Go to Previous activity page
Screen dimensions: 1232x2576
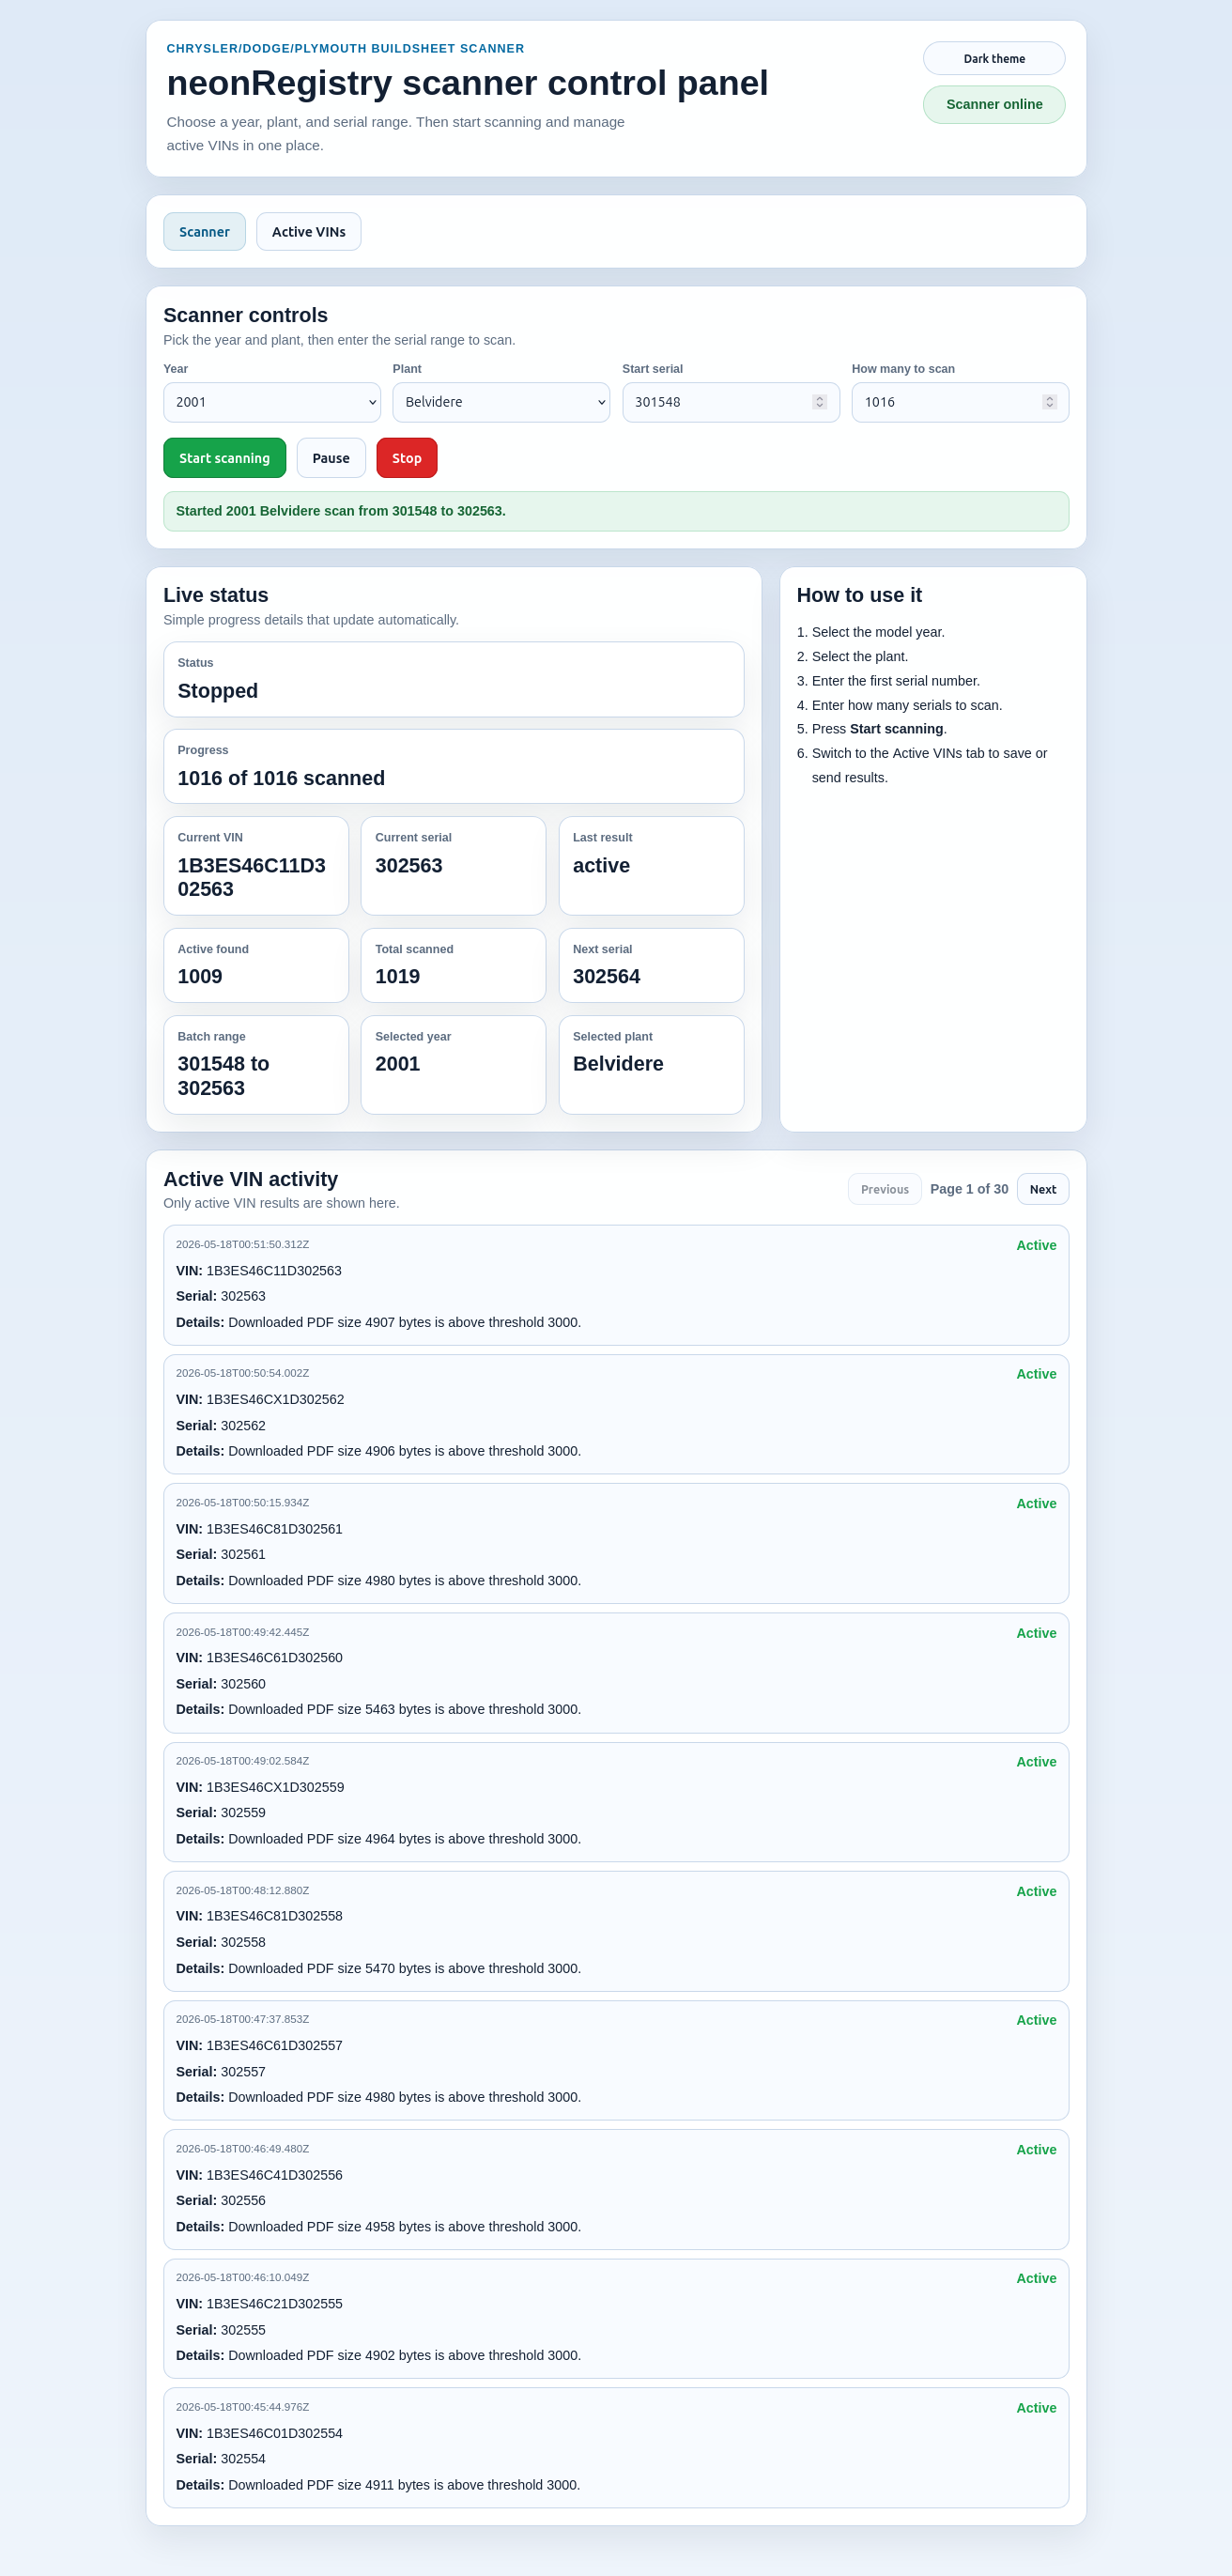884,1189
